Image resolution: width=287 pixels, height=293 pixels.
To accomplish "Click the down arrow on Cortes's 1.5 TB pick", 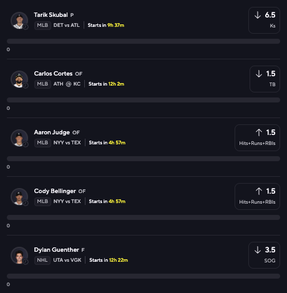I will click(x=259, y=74).
